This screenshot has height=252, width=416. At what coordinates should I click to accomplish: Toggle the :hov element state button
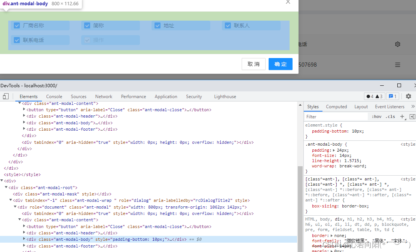point(376,116)
